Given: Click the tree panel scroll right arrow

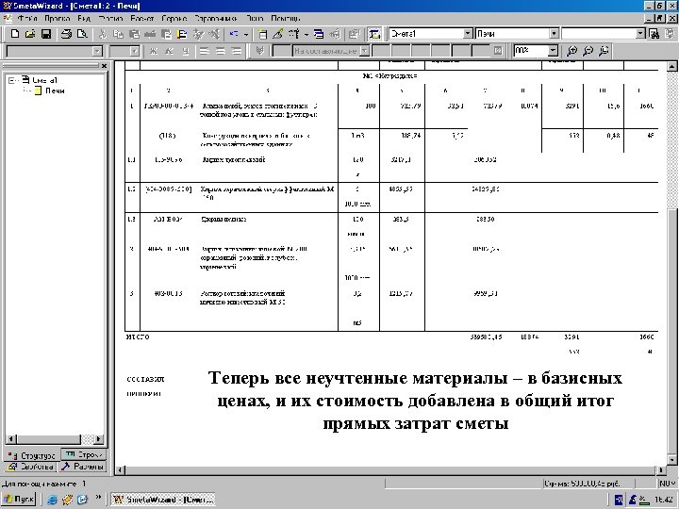Looking at the screenshot, I should coord(98,439).
